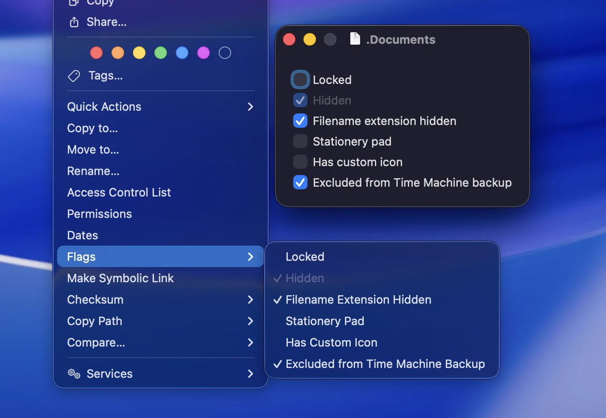Check the Has custom icon checkbox
This screenshot has height=418, width=606.
point(300,162)
